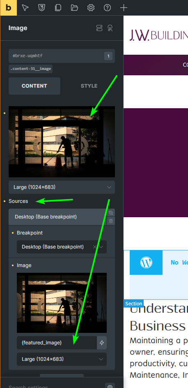The image size is (188, 388).
Task: Open the Breakpoint Desktop (Base breakpoint) dropdown
Action: tap(62, 247)
